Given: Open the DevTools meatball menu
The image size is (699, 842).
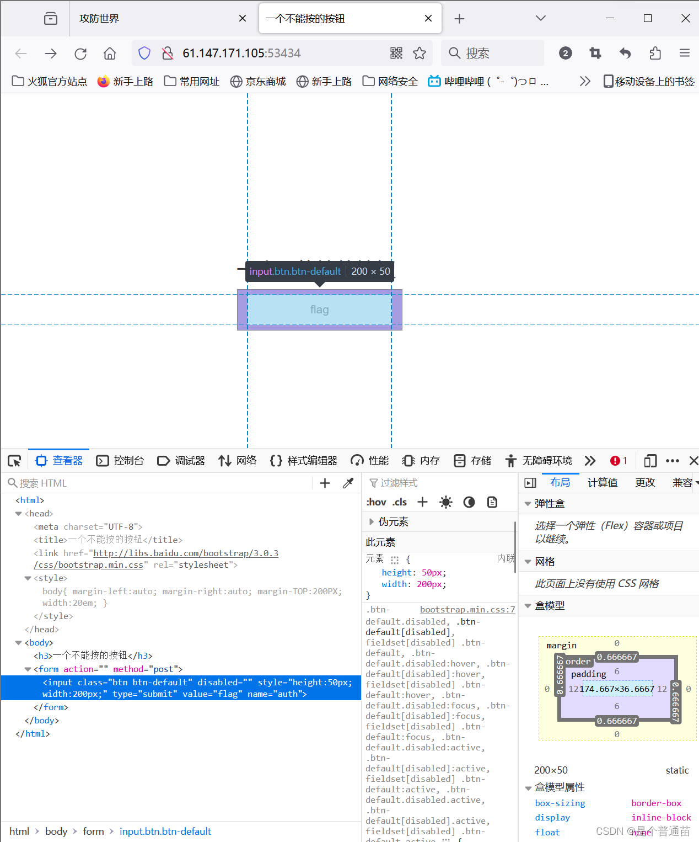Looking at the screenshot, I should point(672,460).
